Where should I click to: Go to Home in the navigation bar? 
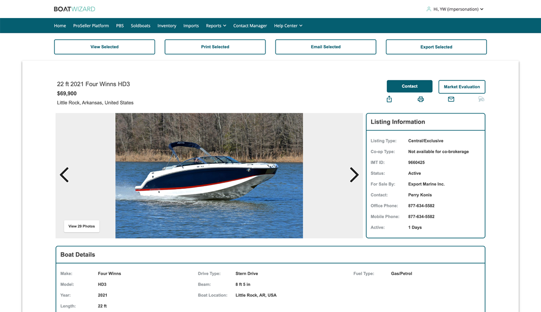(60, 26)
